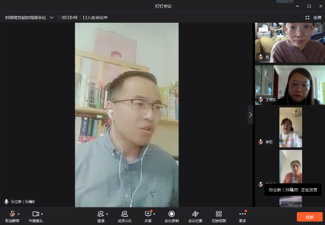Open microphone options arrow beside mute button
Viewport: 325px width, 225px height.
pyautogui.click(x=19, y=214)
